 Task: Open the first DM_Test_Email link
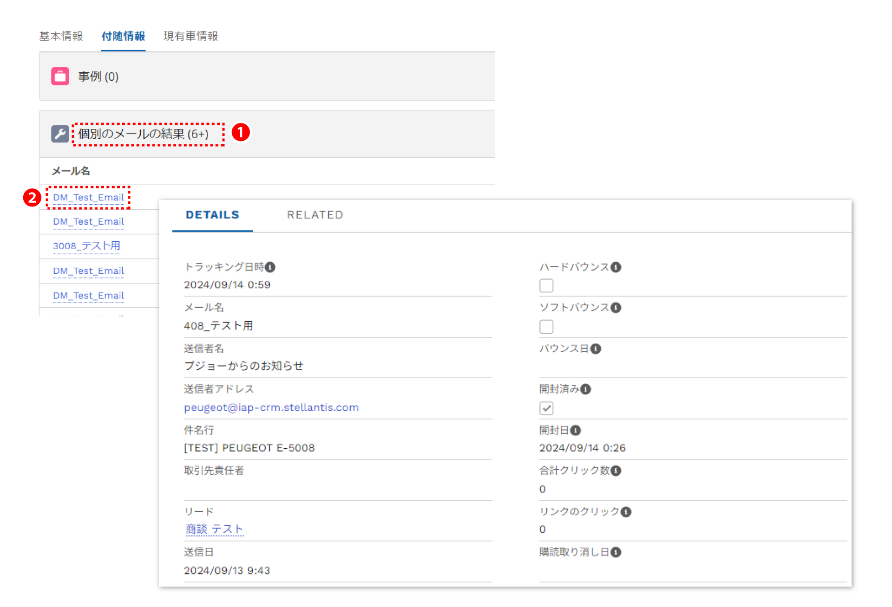pyautogui.click(x=88, y=197)
